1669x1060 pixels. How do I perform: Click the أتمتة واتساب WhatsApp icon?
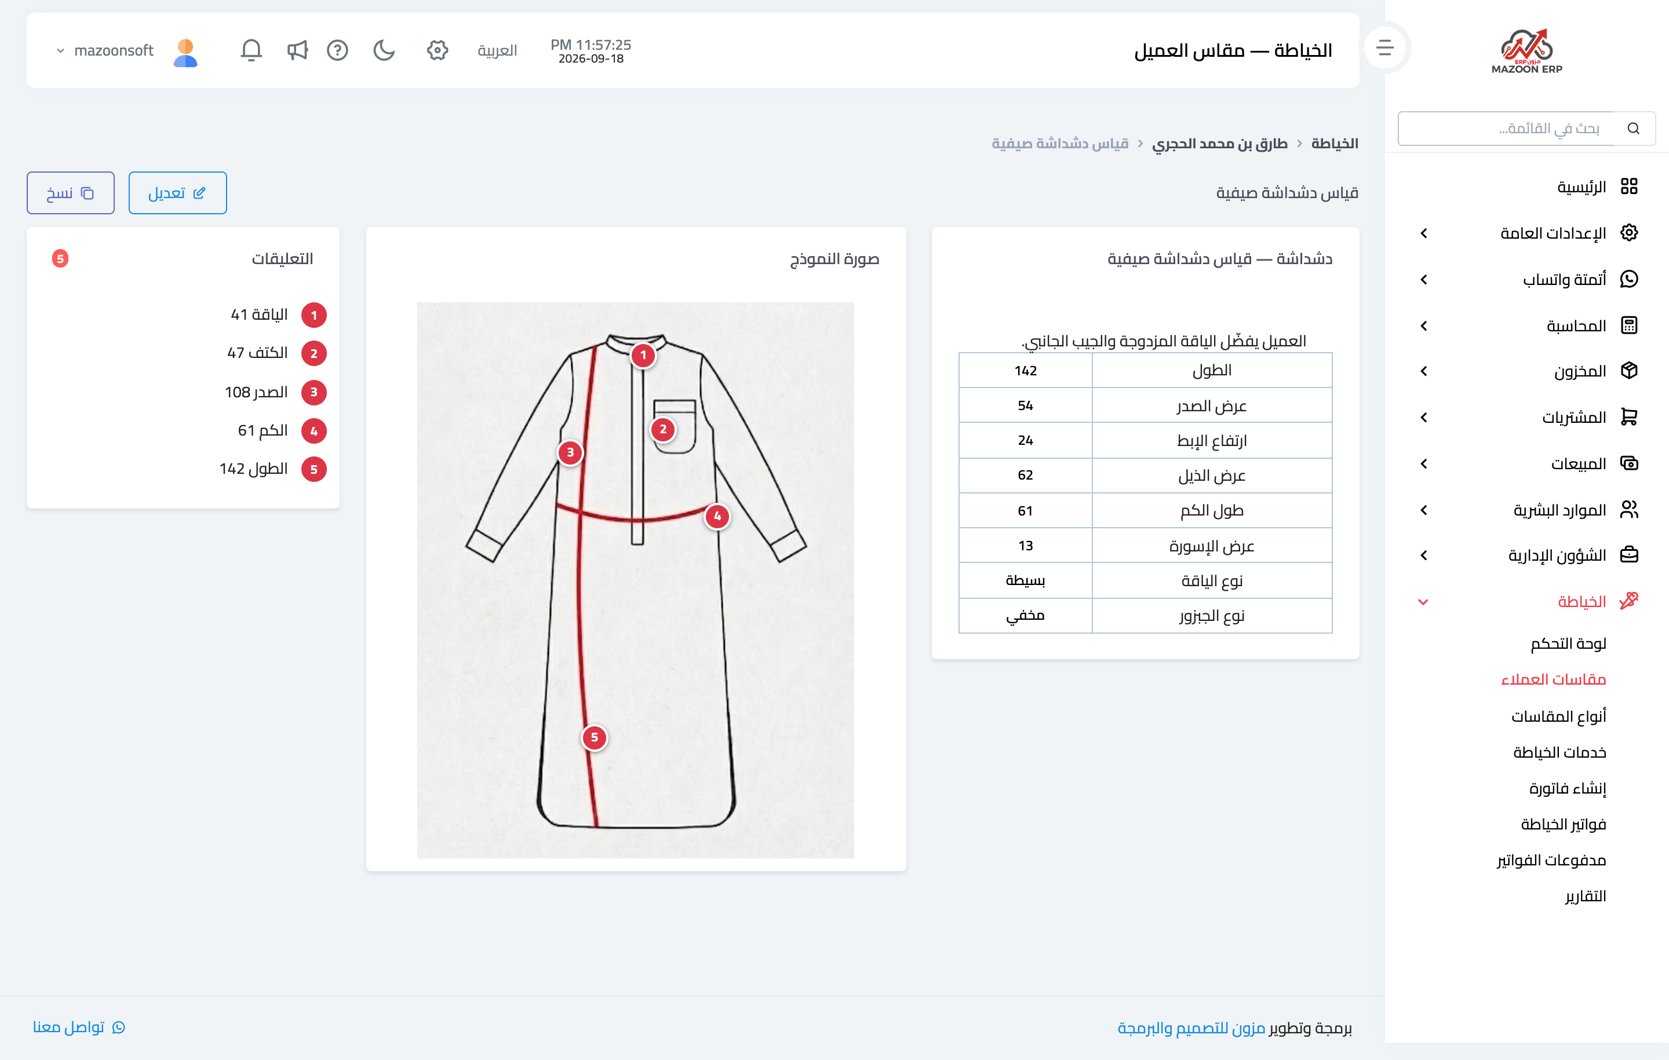point(1630,279)
